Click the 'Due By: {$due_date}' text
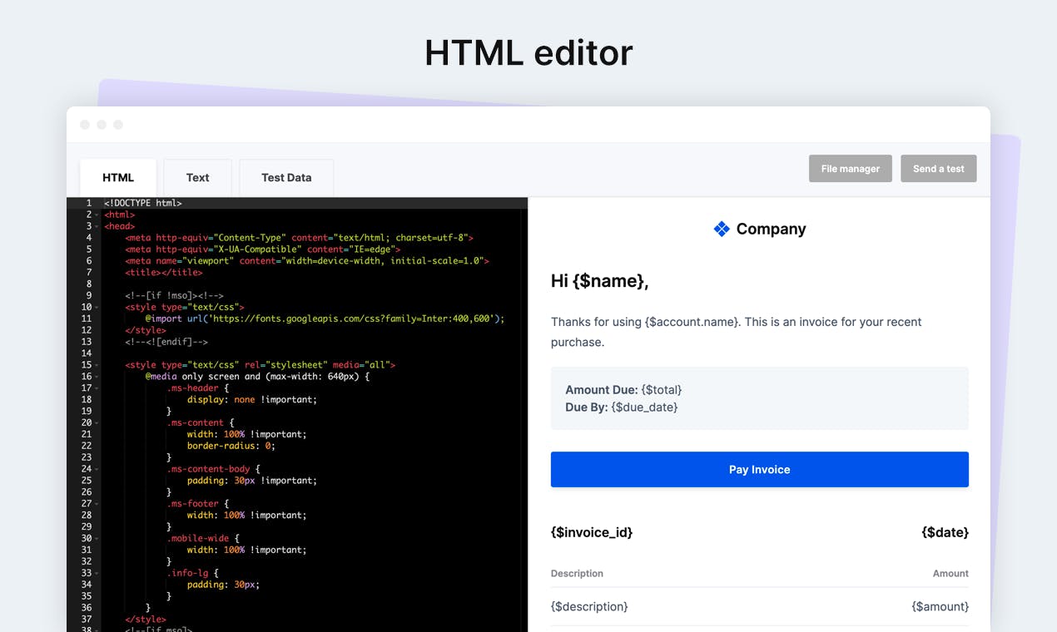The height and width of the screenshot is (632, 1057). point(622,407)
